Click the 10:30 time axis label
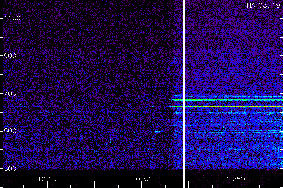The height and width of the screenshot is (188, 283). (x=141, y=179)
